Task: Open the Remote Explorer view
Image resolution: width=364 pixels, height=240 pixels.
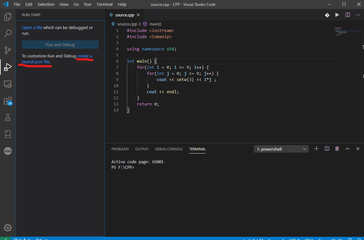Action: 8,84
